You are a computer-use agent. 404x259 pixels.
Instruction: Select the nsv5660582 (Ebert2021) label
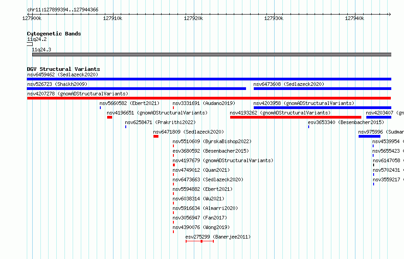pos(130,103)
